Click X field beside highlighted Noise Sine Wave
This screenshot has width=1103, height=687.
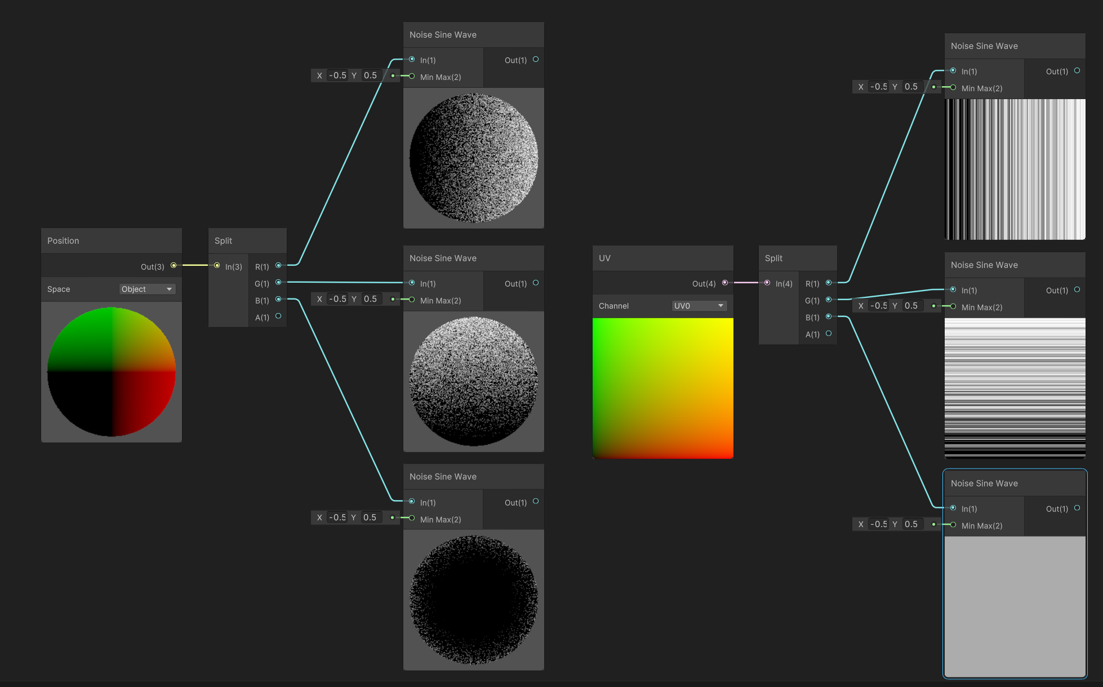878,524
